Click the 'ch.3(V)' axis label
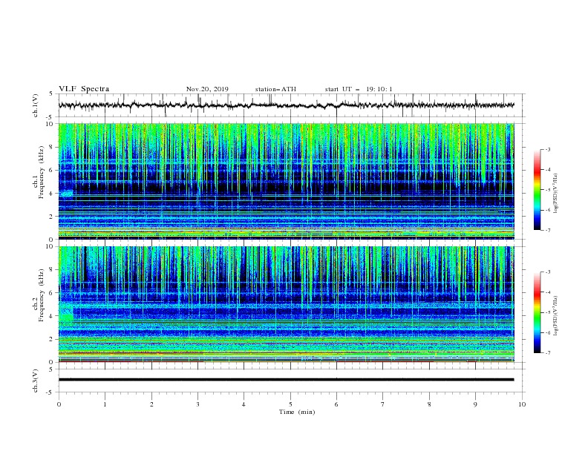Viewport: 588px width, 454px height. point(36,381)
